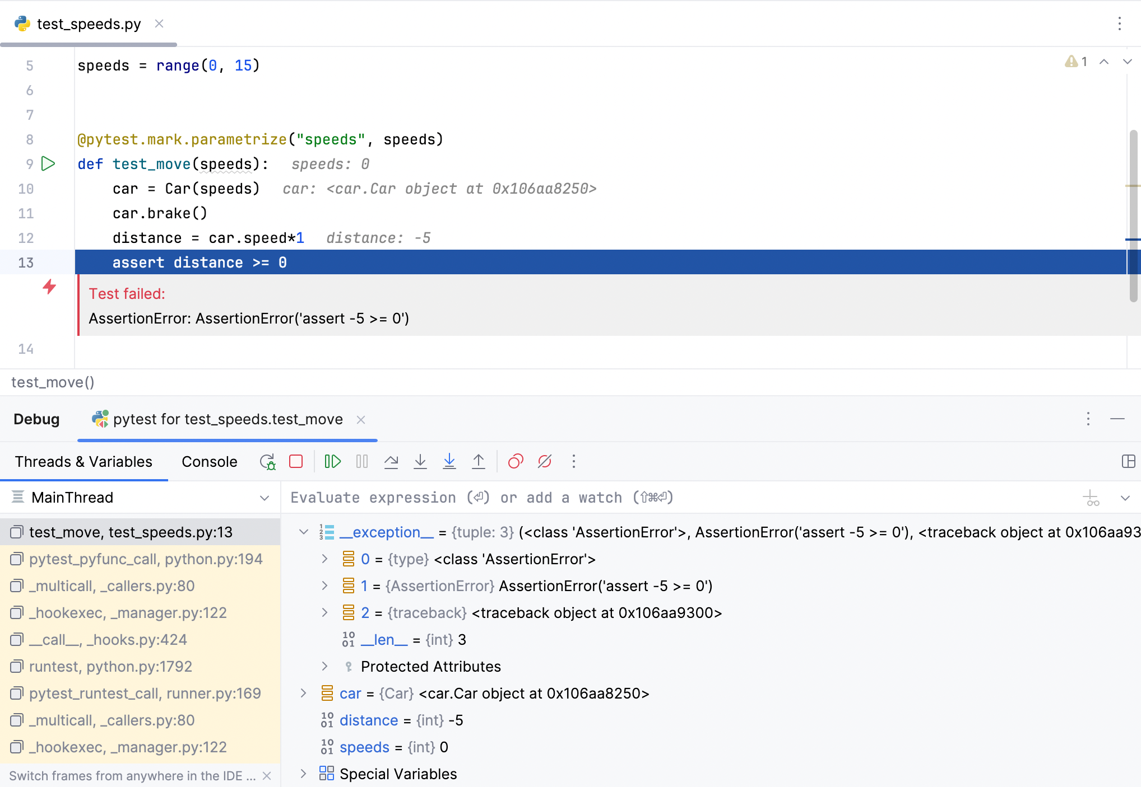The image size is (1141, 787).
Task: Click the Add Watch expression button
Action: click(x=1092, y=497)
